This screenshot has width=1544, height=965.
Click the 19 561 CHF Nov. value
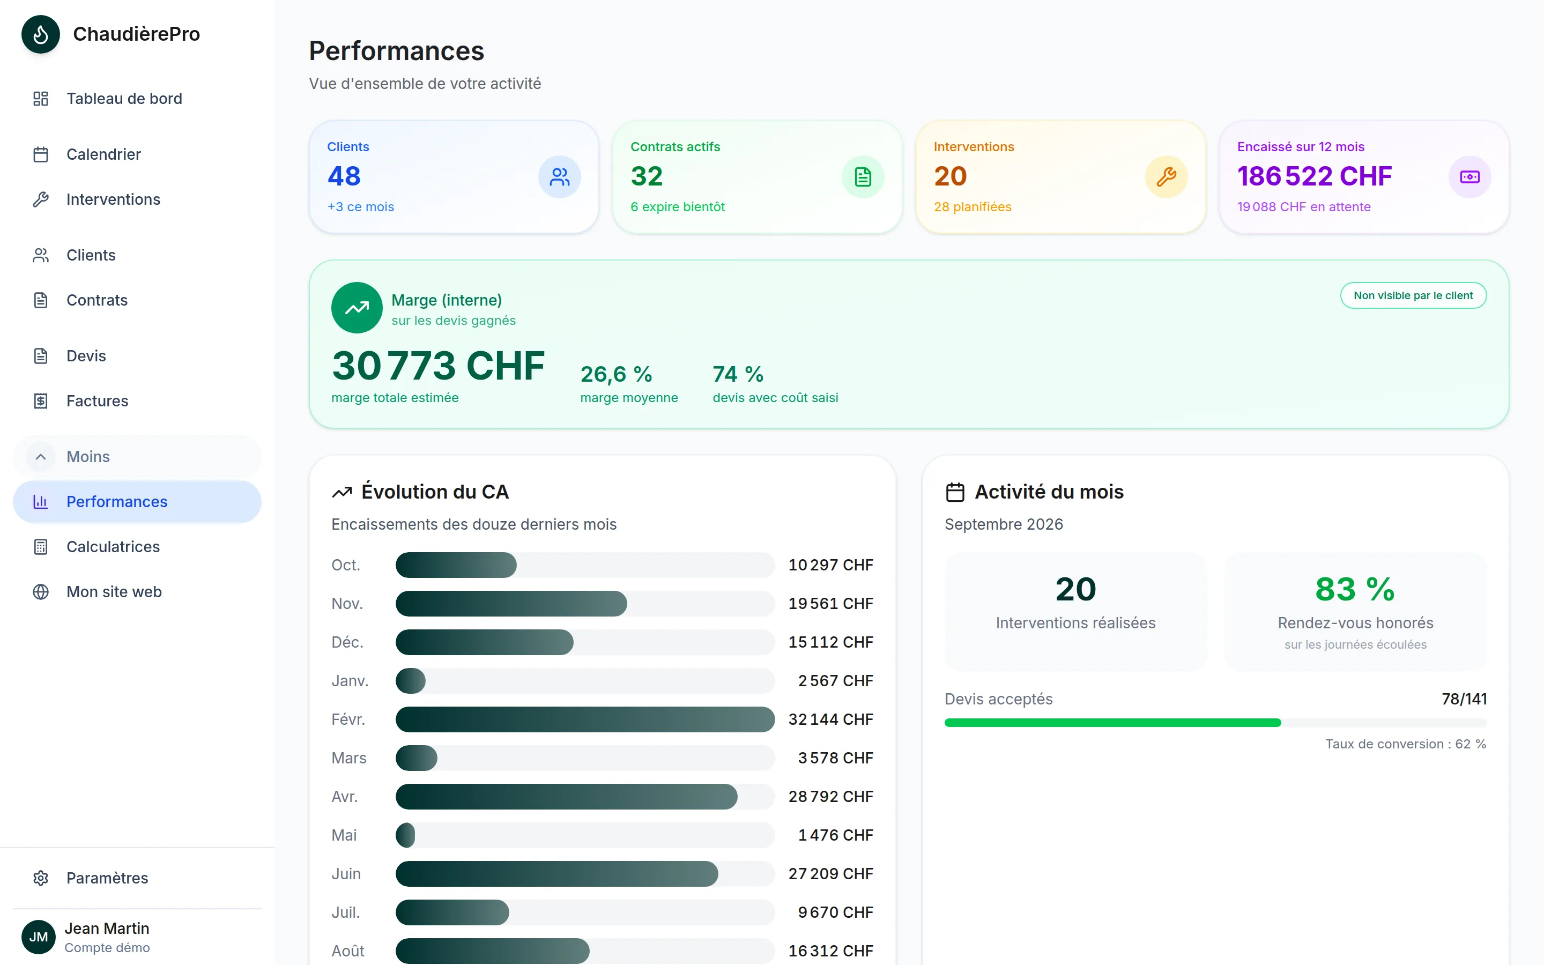click(x=830, y=604)
